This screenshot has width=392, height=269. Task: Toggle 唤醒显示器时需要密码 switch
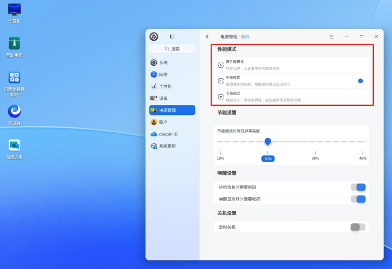[x=358, y=199]
